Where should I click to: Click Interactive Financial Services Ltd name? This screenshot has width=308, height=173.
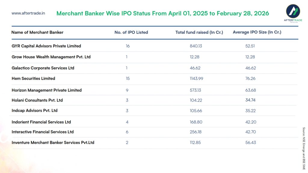tap(43, 132)
